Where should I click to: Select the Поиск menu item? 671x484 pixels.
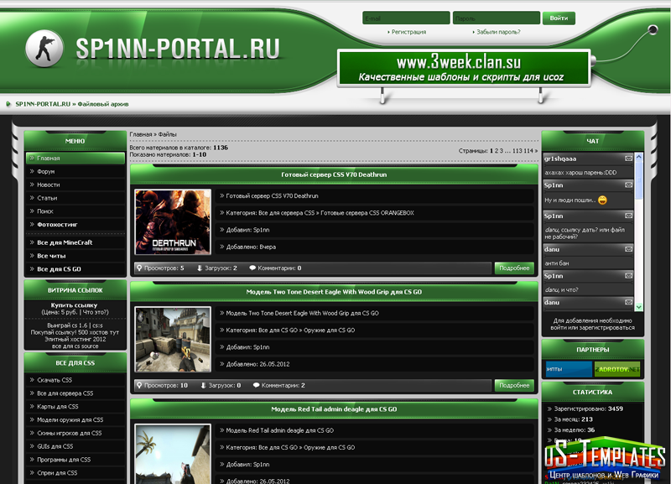click(x=75, y=211)
